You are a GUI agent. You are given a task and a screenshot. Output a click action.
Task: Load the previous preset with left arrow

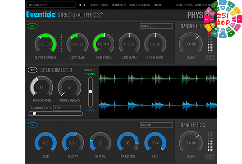[x=80, y=5]
